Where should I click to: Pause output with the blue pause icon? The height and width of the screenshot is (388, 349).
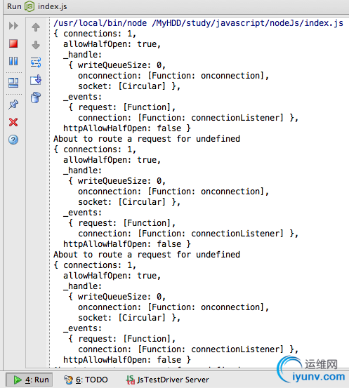13,61
